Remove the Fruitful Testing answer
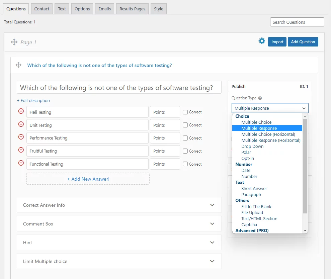The height and width of the screenshot is (279, 331). [x=21, y=150]
